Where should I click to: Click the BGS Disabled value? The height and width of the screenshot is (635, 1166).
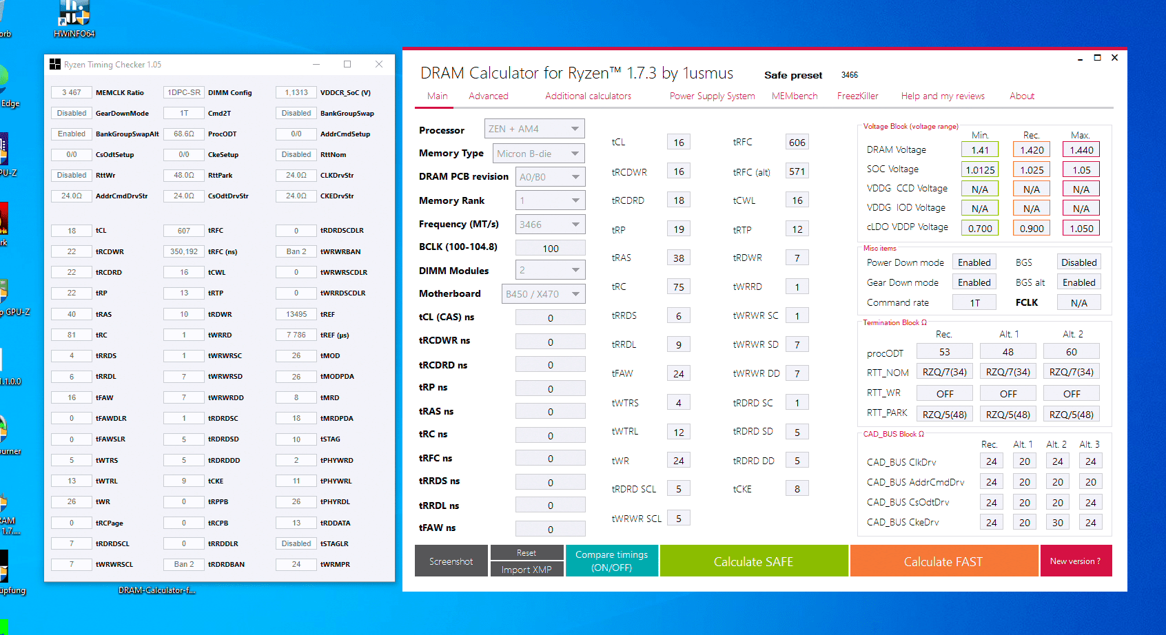tap(1078, 262)
